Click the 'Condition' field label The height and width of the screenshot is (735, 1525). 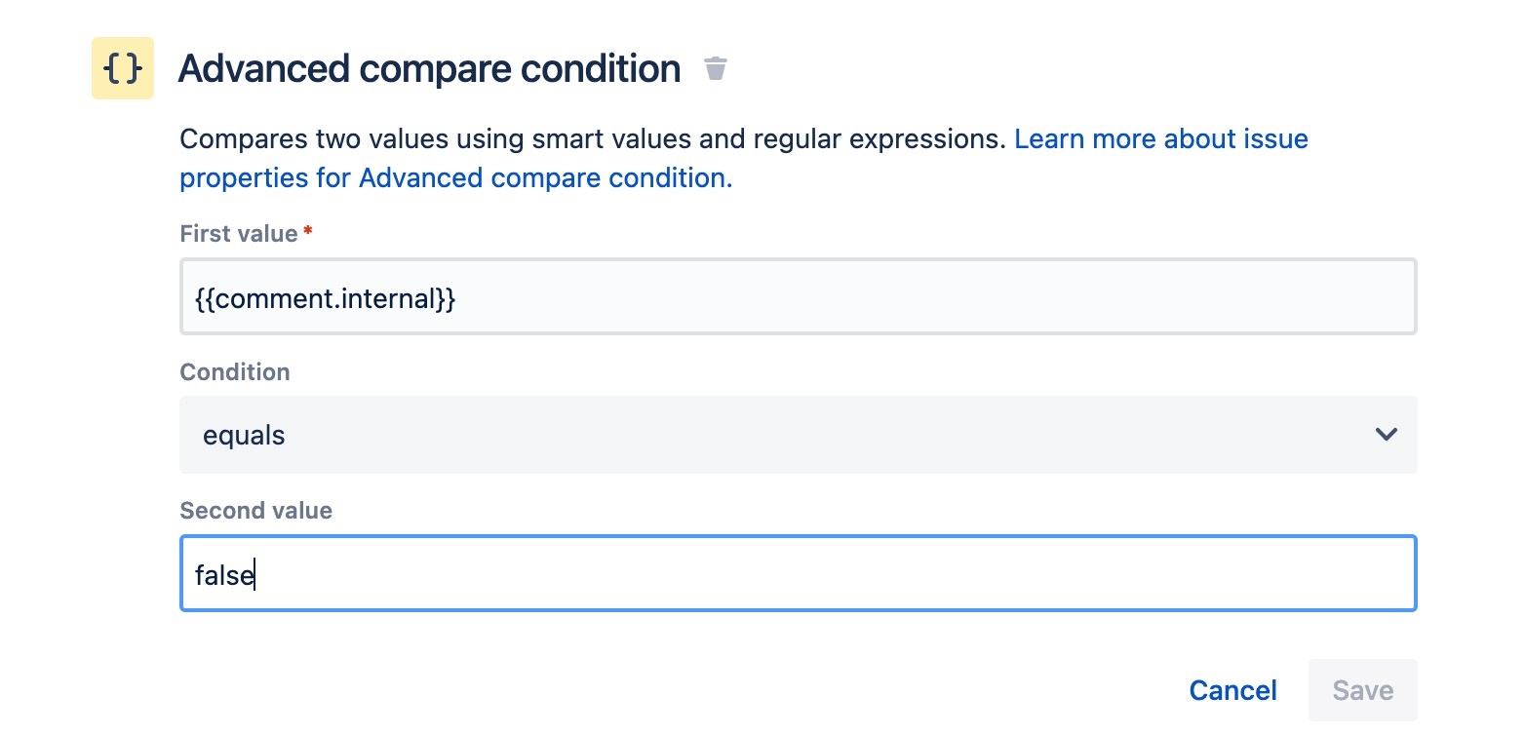coord(235,372)
